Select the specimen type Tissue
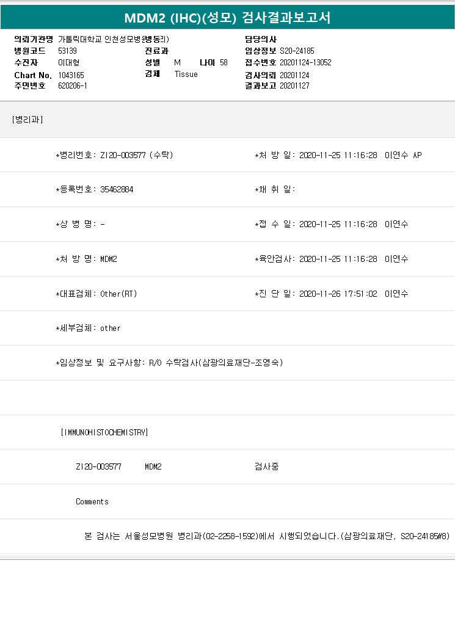The height and width of the screenshot is (635, 455). [186, 74]
